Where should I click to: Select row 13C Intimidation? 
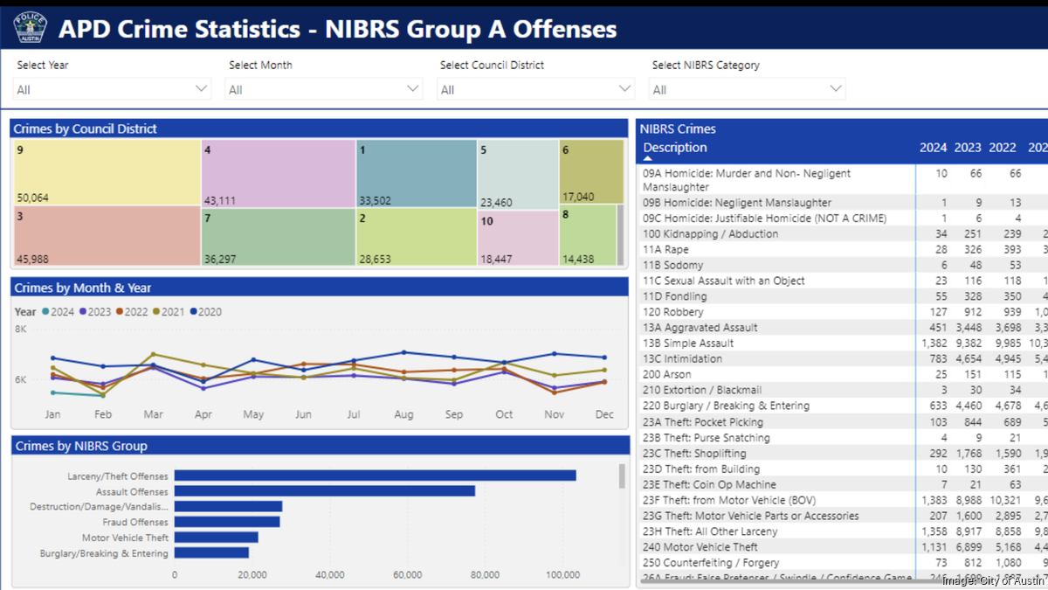[842, 358]
